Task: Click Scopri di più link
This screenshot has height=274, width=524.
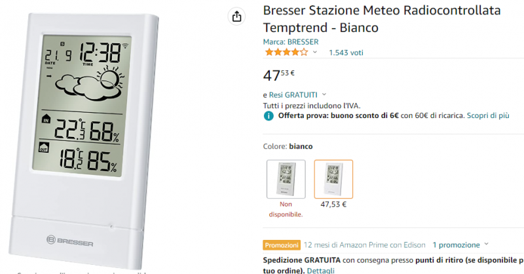Action: (x=488, y=115)
